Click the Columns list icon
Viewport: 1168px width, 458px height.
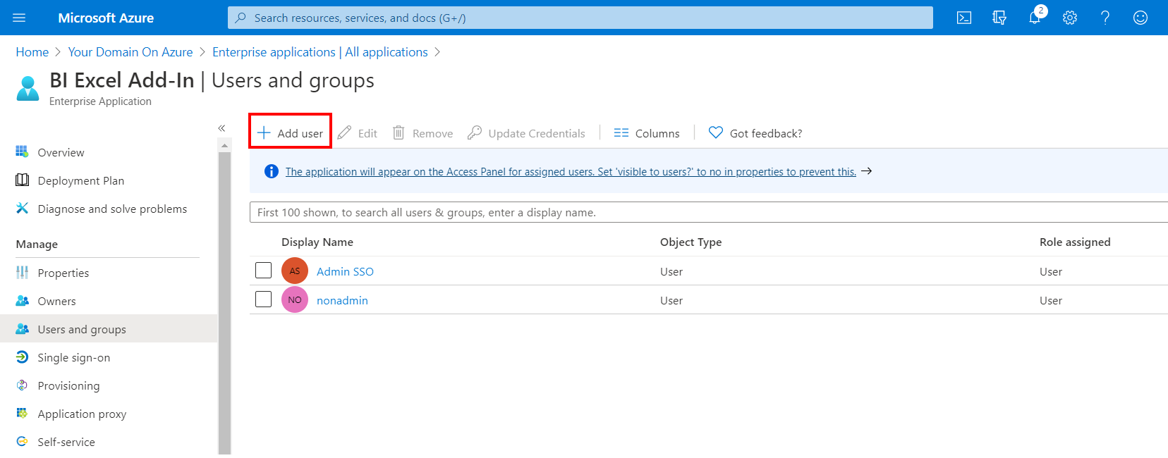click(621, 132)
